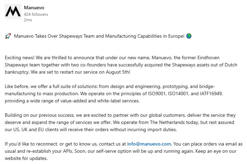This screenshot has width=247, height=164.
Task: Open the info@manuevo.com email link
Action: point(149,144)
